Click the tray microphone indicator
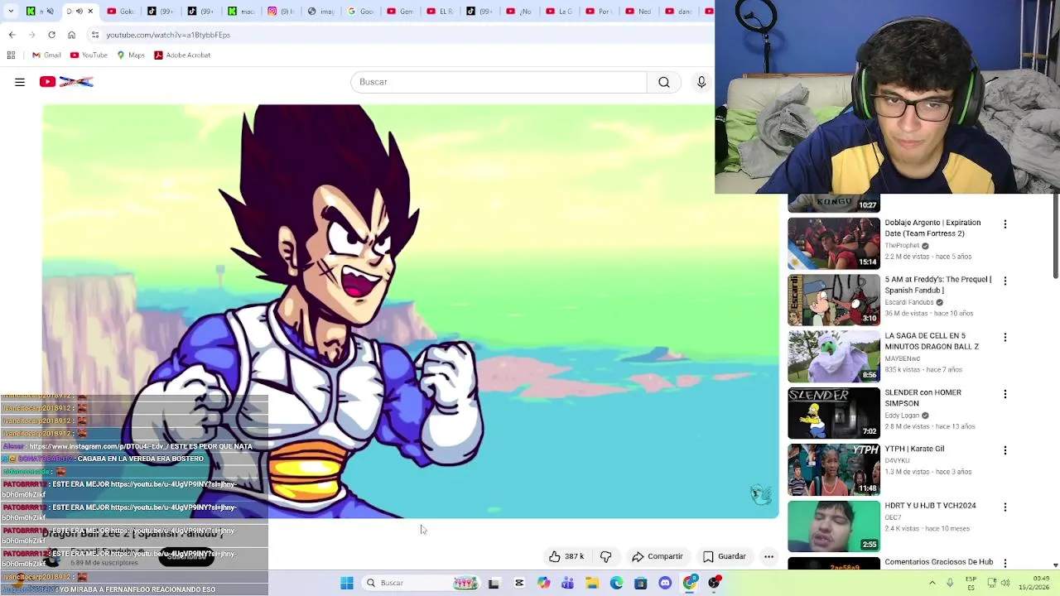Viewport: 1060px width, 596px height. tap(950, 584)
